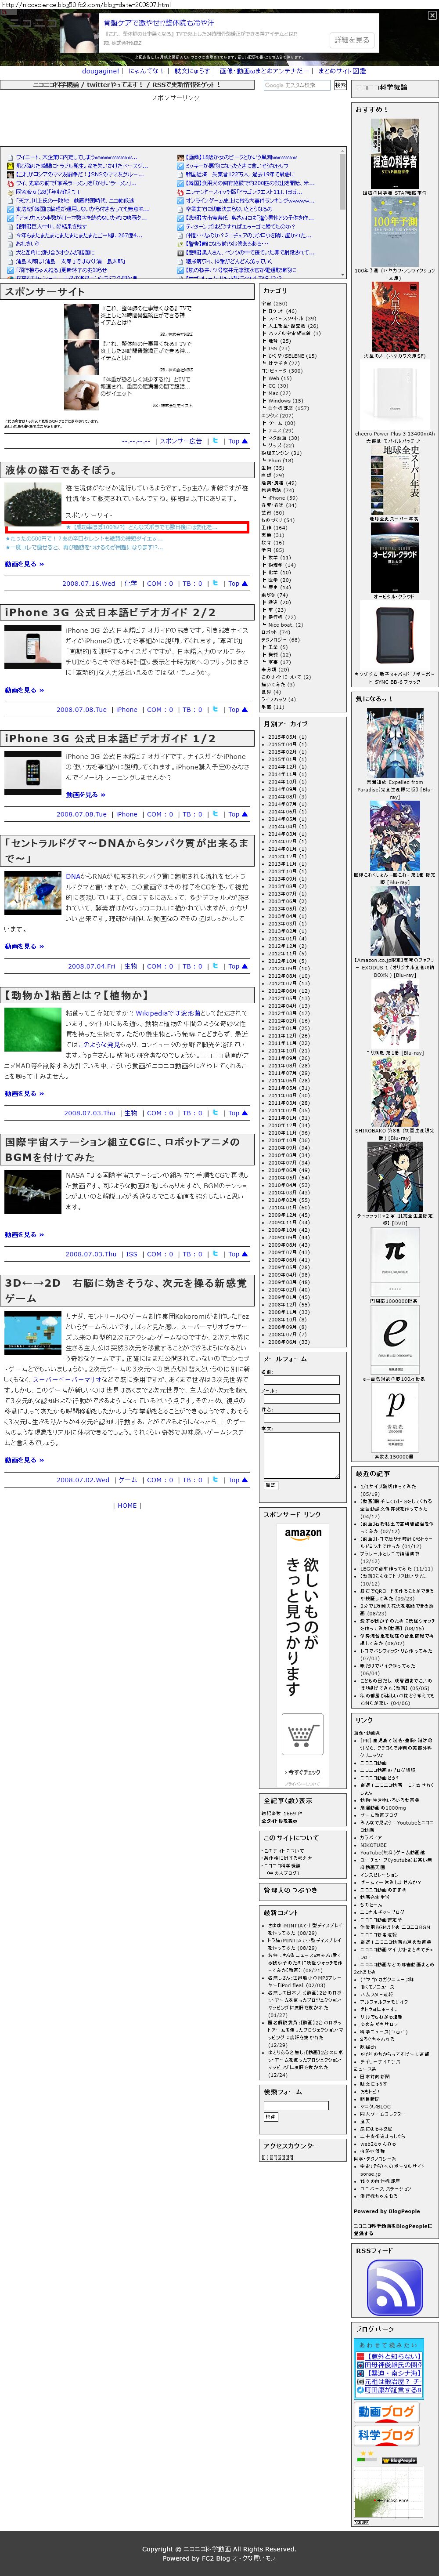Screen dimensions: 439x2576
Task: Click the BlogPeople crown badge
Action: point(400,2460)
